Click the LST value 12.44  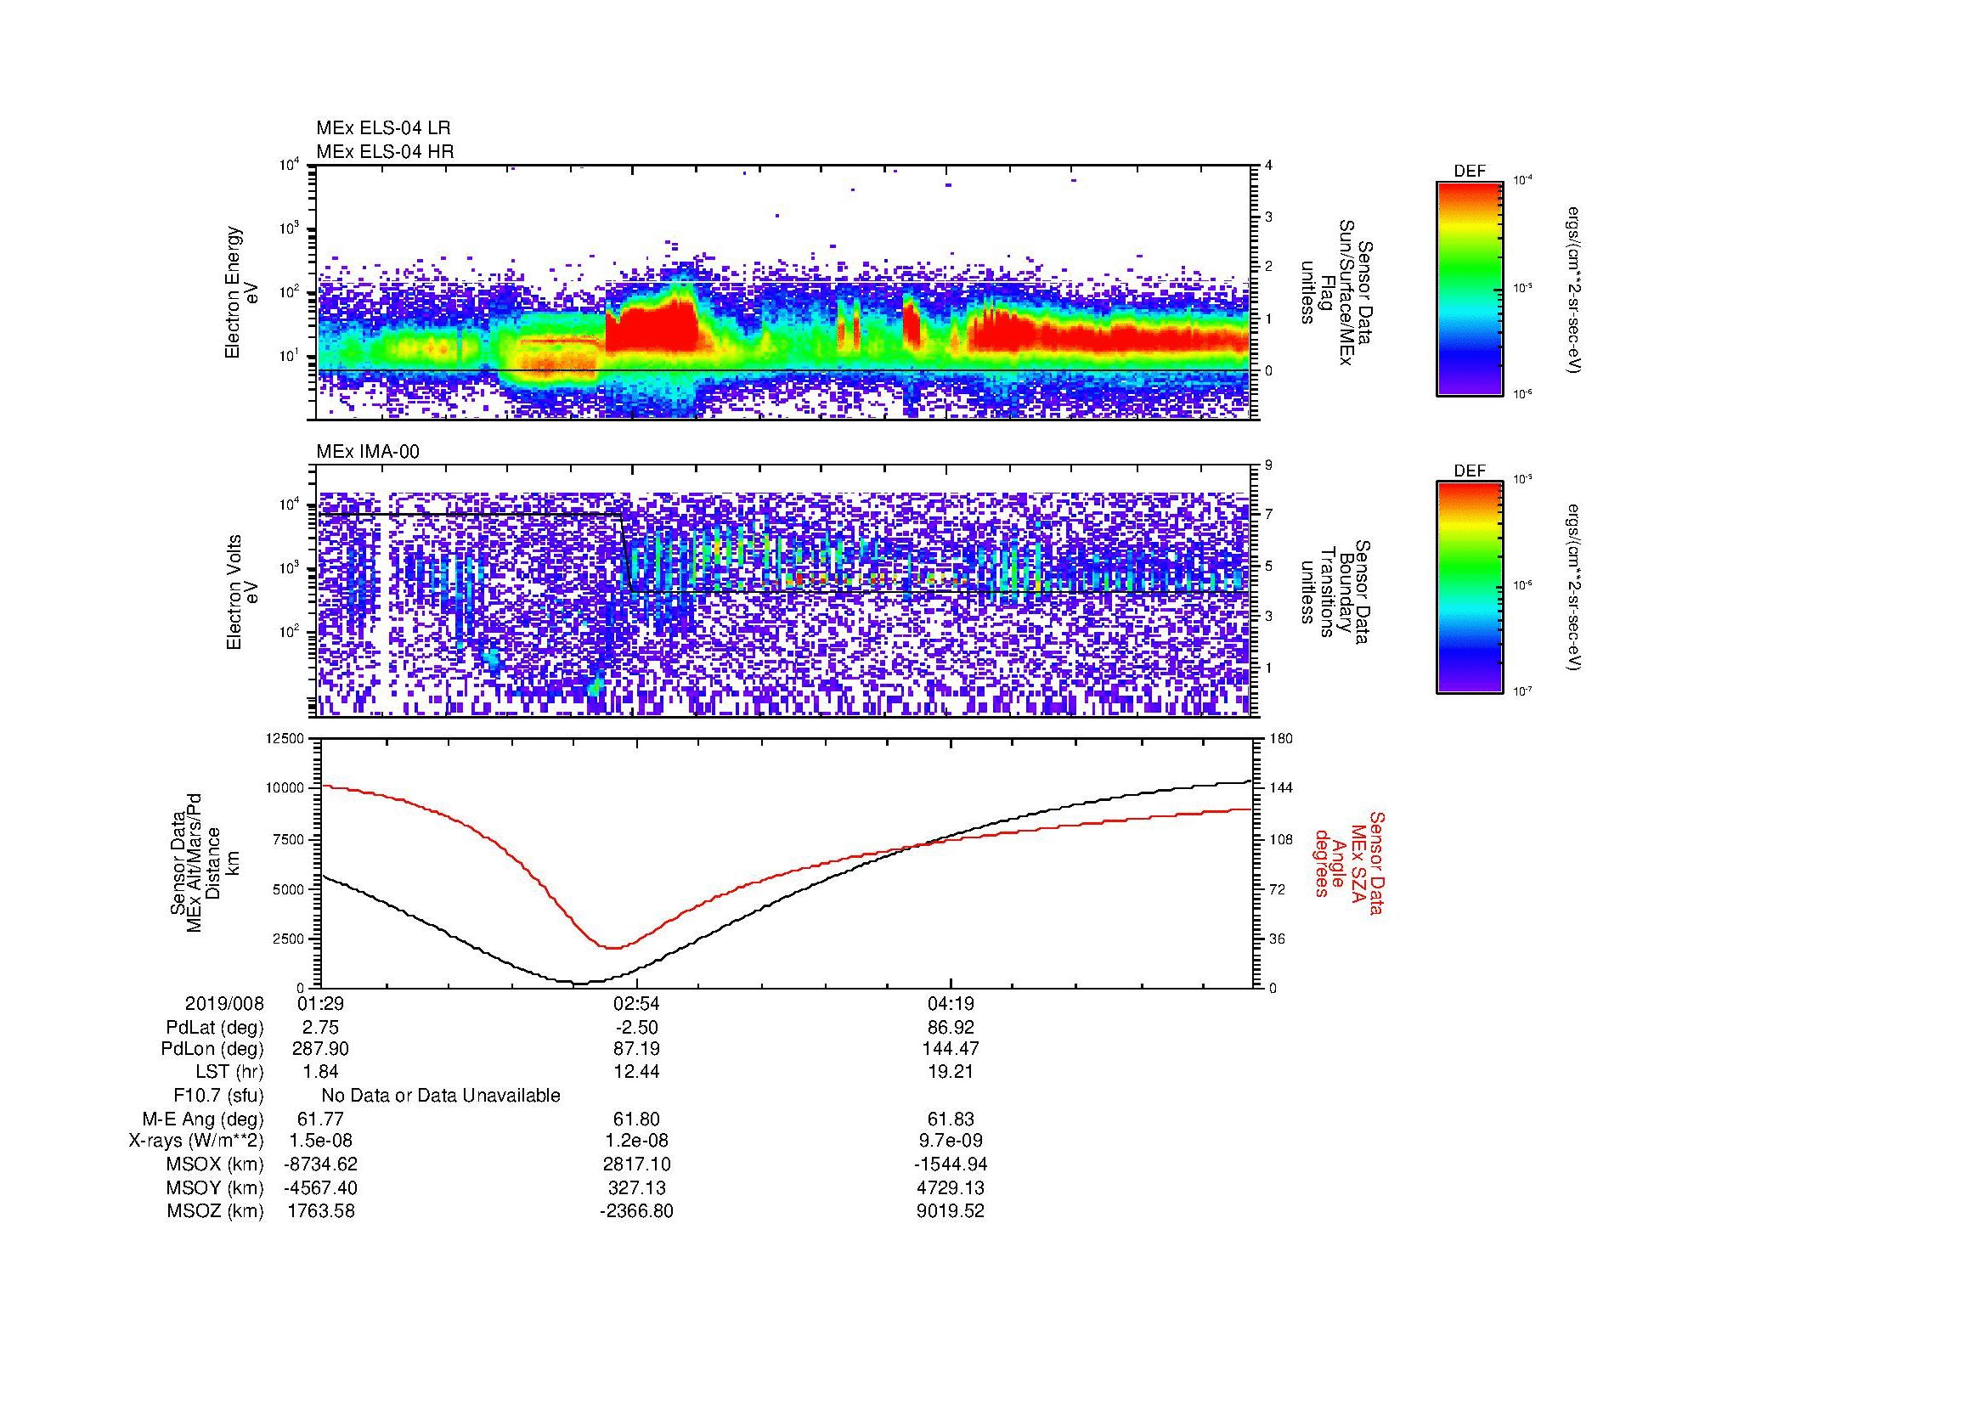[x=637, y=1073]
